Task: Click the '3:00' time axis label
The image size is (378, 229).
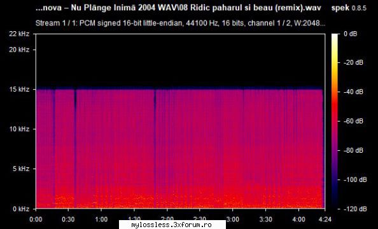Action: pyautogui.click(x=233, y=219)
